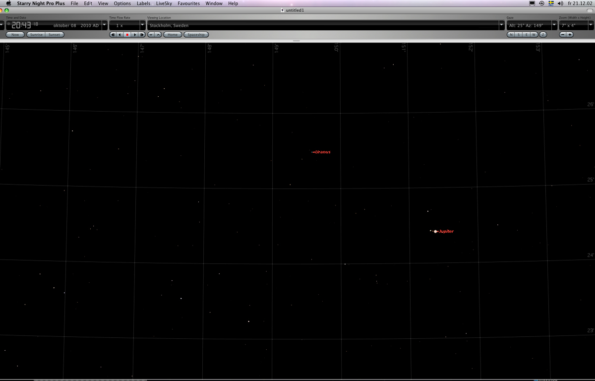Open the display icon in menu bar

532,3
